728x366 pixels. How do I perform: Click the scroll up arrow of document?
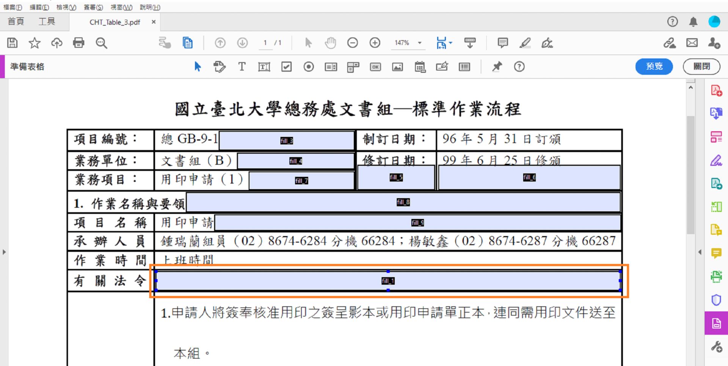pyautogui.click(x=691, y=88)
